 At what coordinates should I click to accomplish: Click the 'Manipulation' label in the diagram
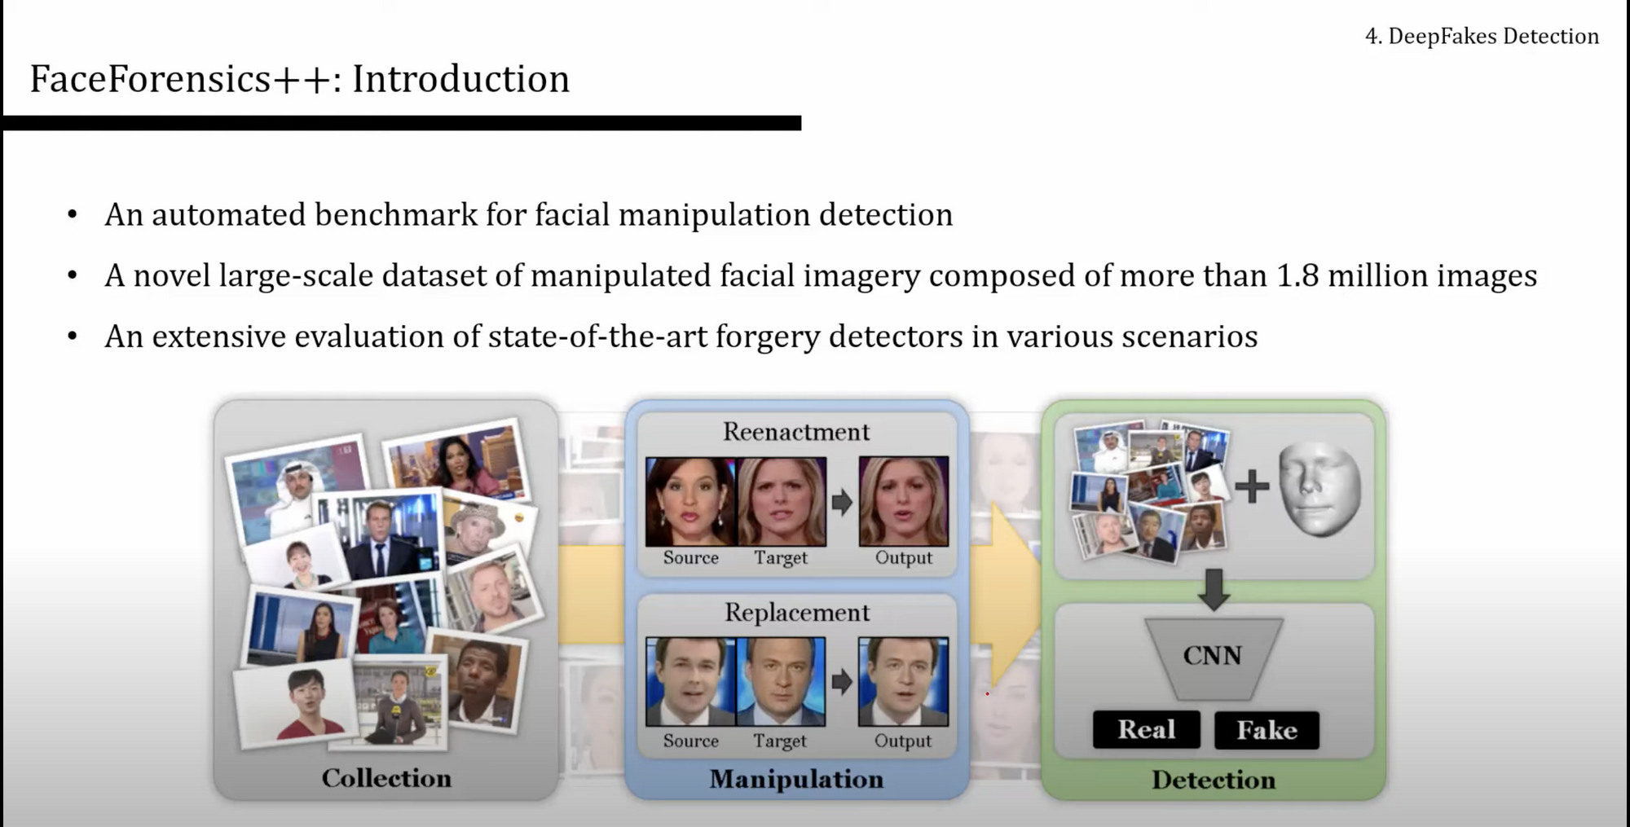(796, 779)
